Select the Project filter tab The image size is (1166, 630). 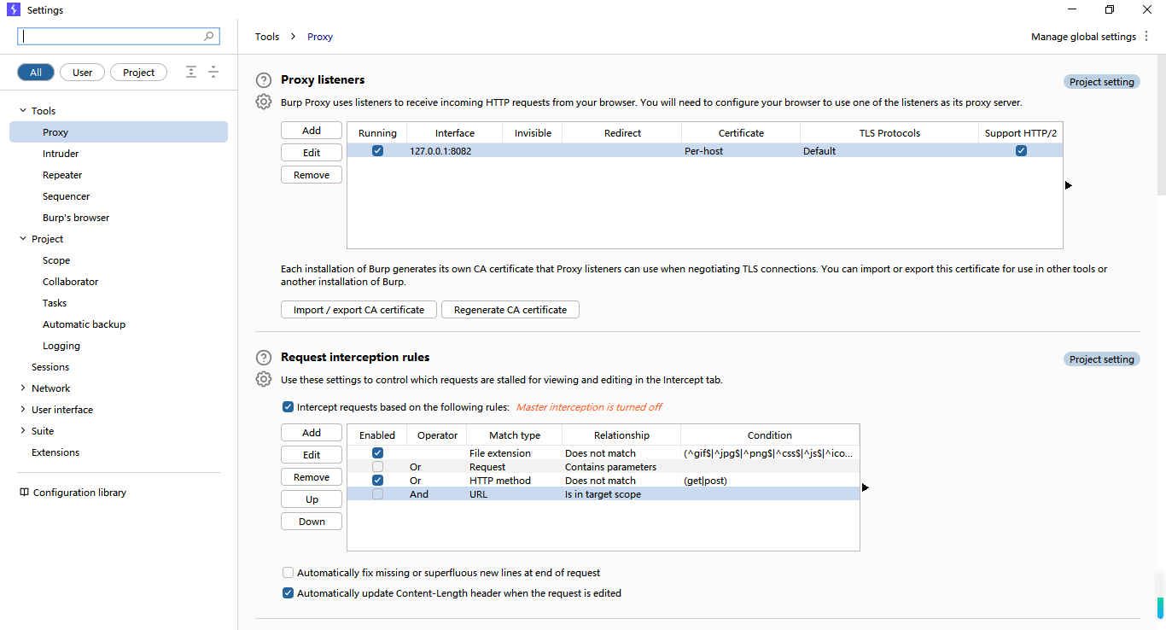click(x=138, y=73)
